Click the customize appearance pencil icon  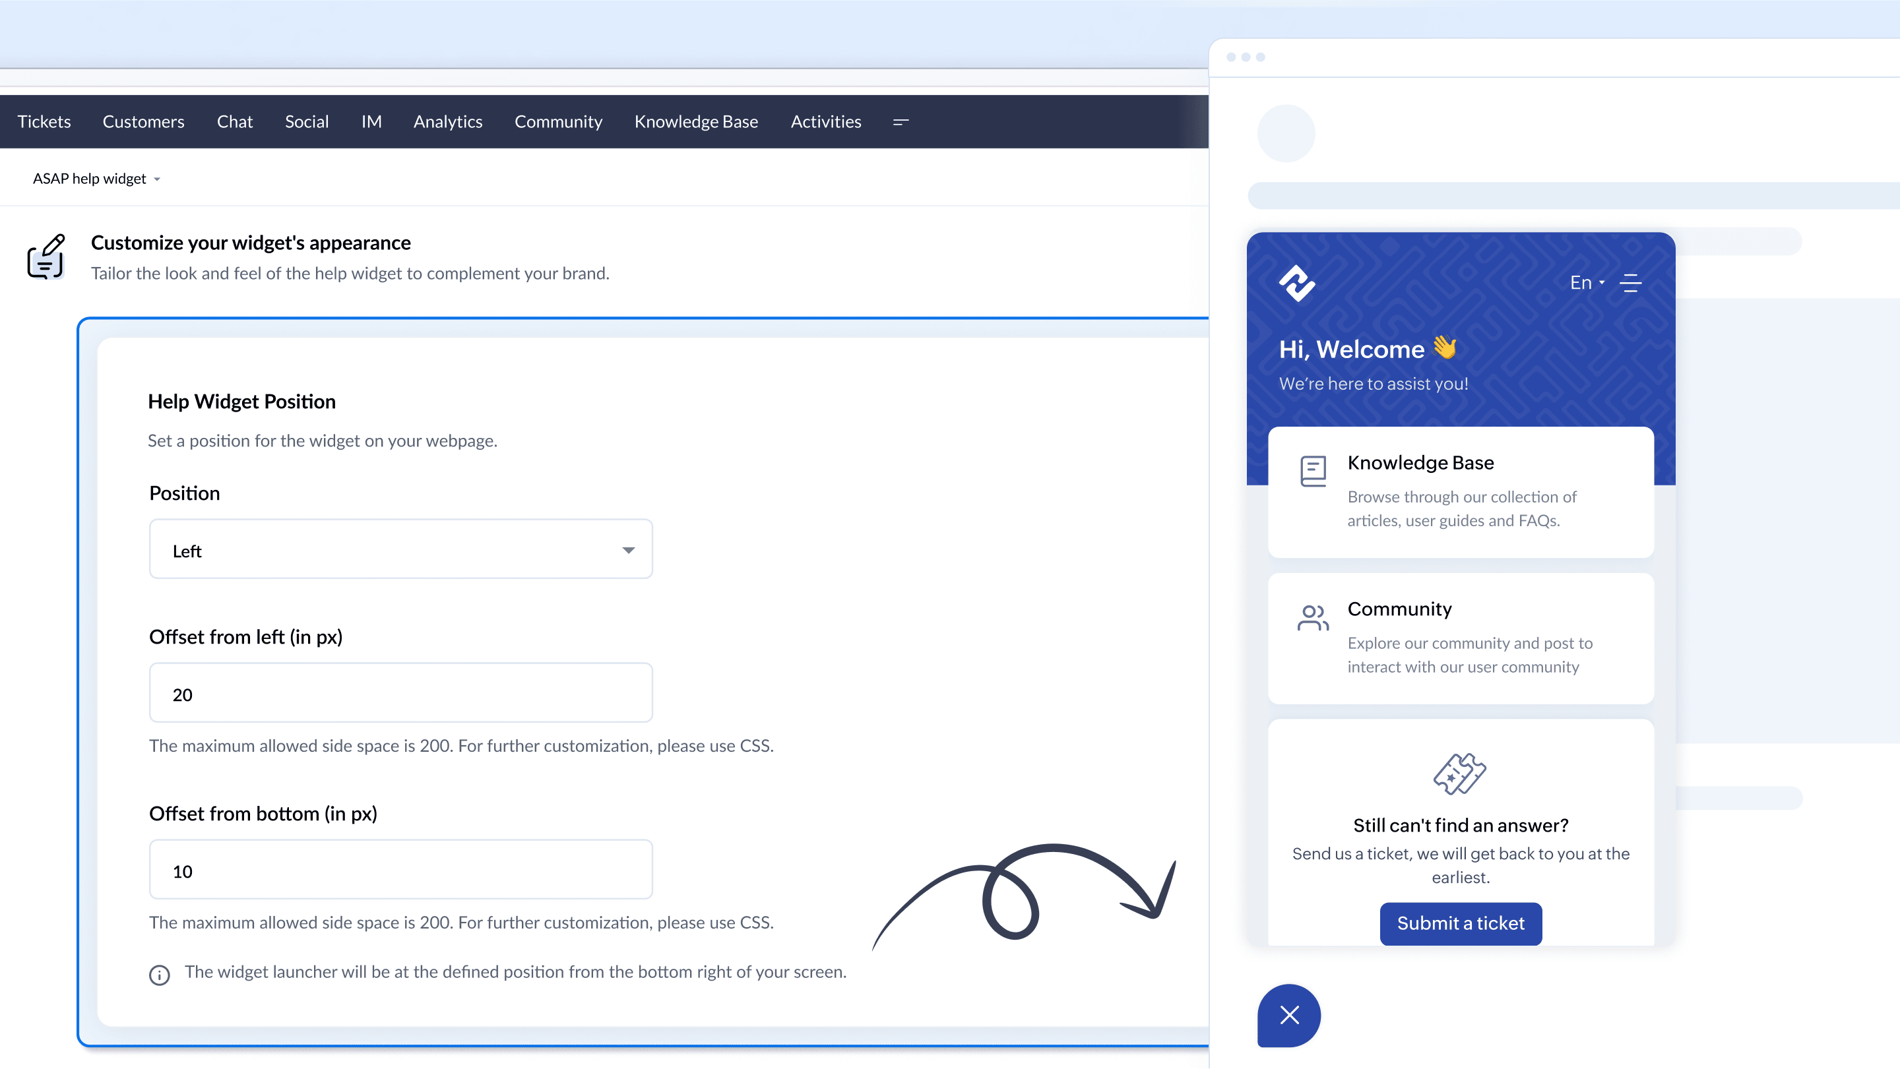(46, 257)
